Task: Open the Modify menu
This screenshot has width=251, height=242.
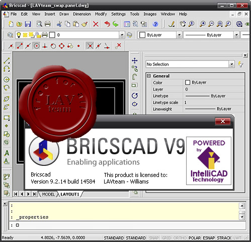Action: click(x=101, y=14)
